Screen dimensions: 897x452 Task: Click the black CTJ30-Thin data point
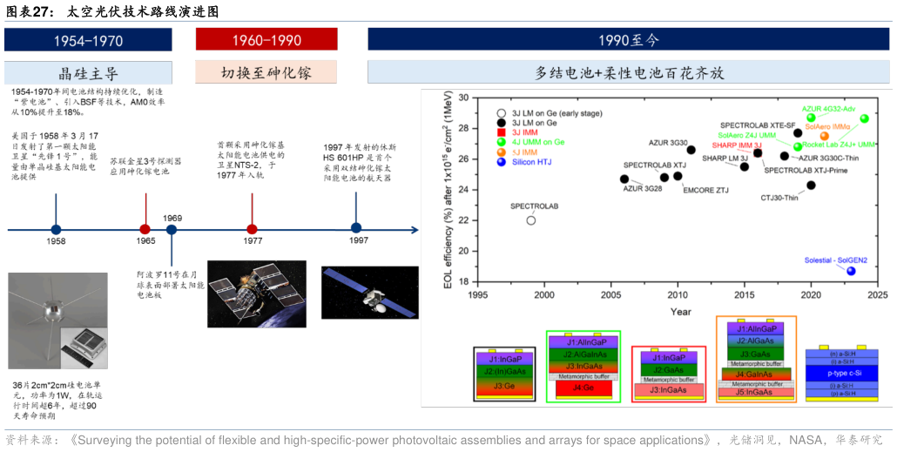coord(811,185)
